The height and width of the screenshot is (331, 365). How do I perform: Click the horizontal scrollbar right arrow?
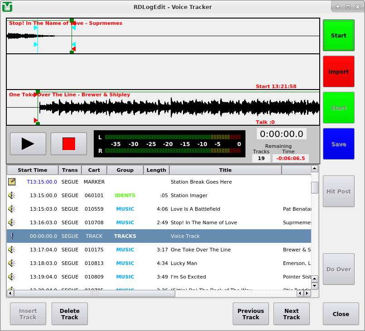pos(307,293)
